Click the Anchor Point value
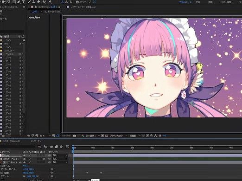242x181 pixels. pos(28,169)
